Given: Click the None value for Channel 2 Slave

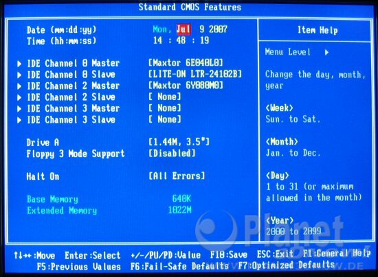Looking at the screenshot, I should [165, 96].
